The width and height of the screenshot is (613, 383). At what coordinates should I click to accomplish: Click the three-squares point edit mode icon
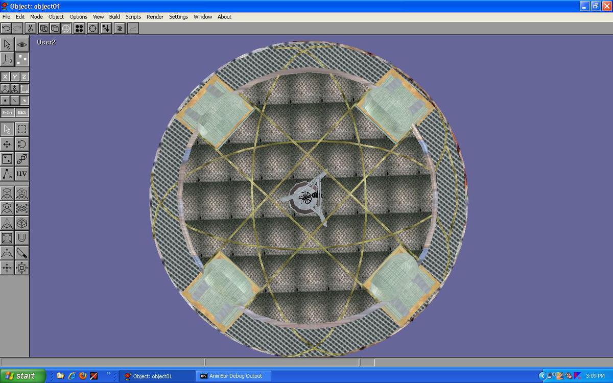(x=22, y=59)
